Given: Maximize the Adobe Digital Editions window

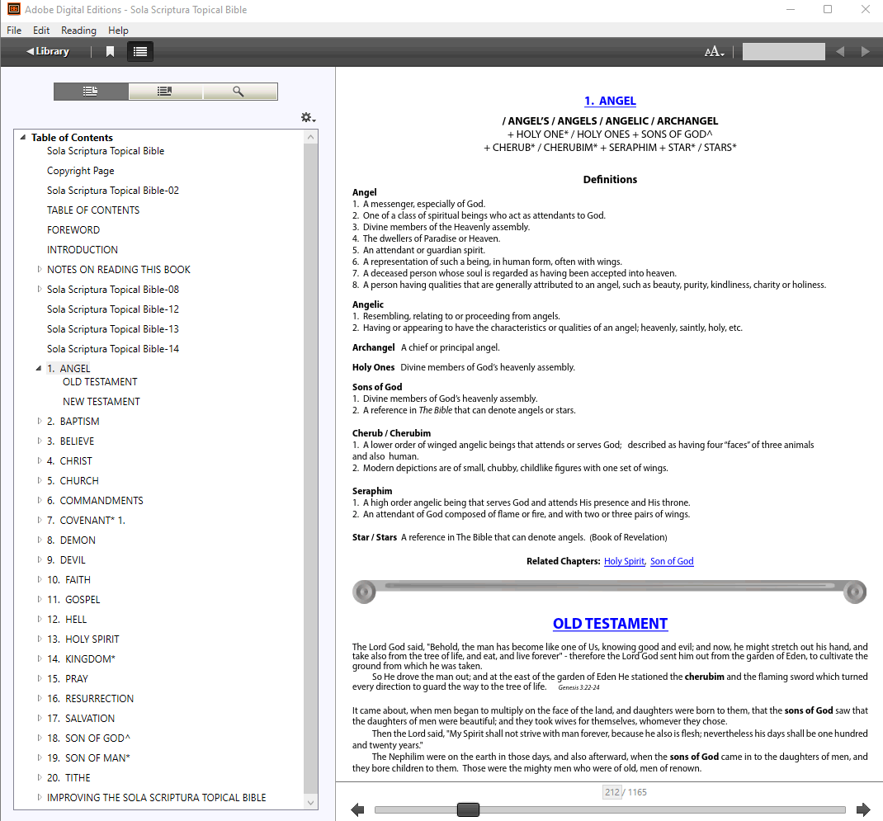Looking at the screenshot, I should [827, 9].
